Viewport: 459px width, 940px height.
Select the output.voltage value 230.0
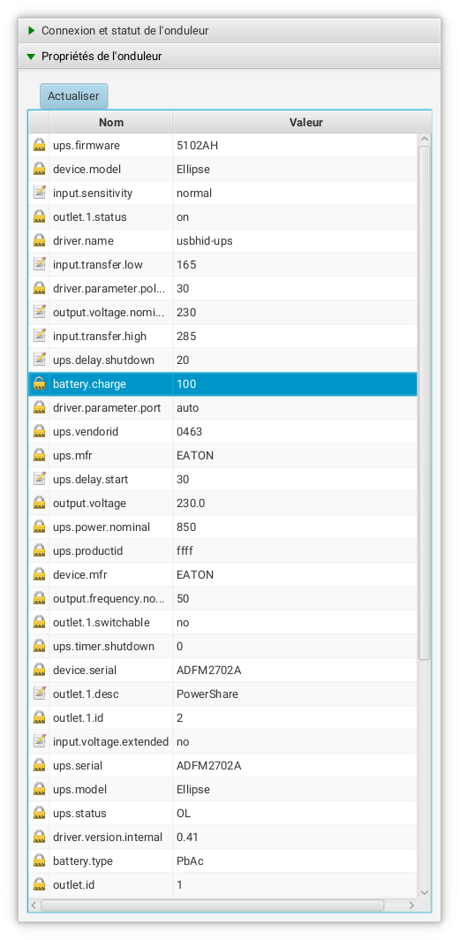(x=191, y=503)
